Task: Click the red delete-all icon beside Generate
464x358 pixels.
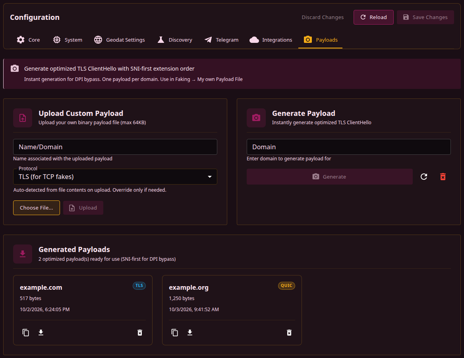Action: (443, 177)
